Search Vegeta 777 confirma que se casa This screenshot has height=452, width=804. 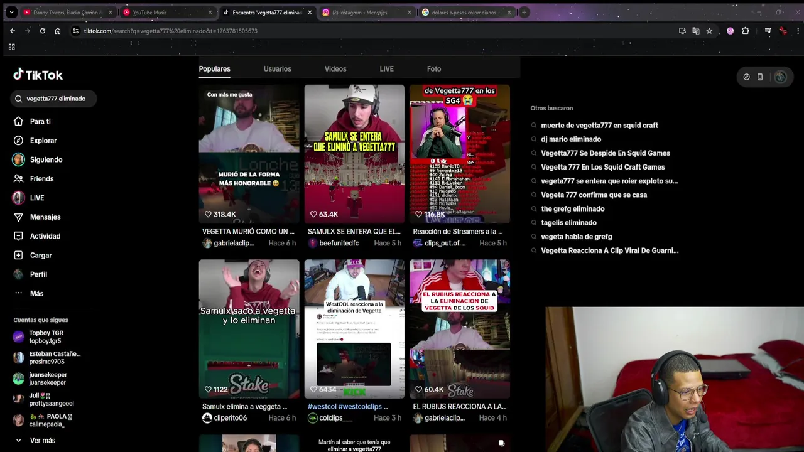pyautogui.click(x=594, y=195)
